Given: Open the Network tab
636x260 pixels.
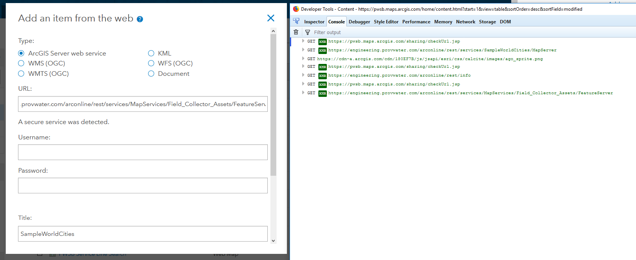Looking at the screenshot, I should coord(466,22).
